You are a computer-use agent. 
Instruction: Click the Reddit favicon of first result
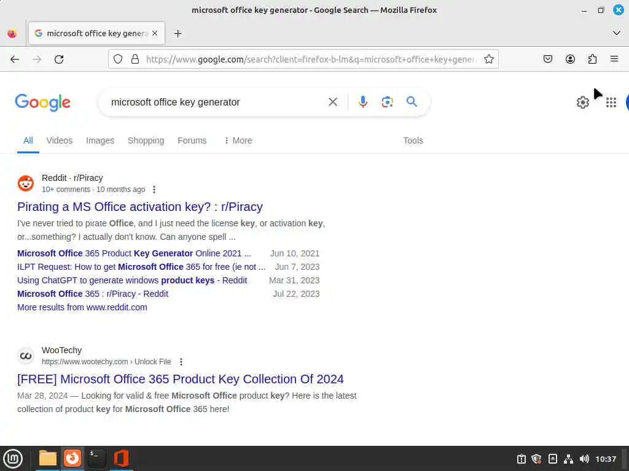tap(26, 183)
